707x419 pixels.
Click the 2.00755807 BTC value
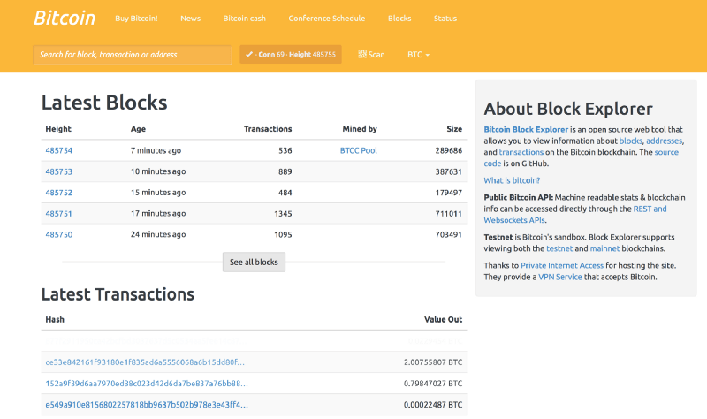433,362
